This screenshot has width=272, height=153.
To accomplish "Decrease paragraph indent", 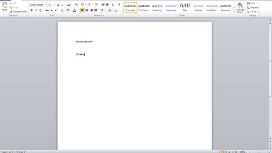I will tap(103, 5).
